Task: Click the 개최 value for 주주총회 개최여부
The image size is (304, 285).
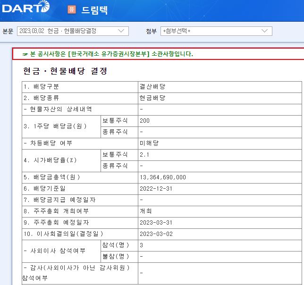Action: coord(145,211)
